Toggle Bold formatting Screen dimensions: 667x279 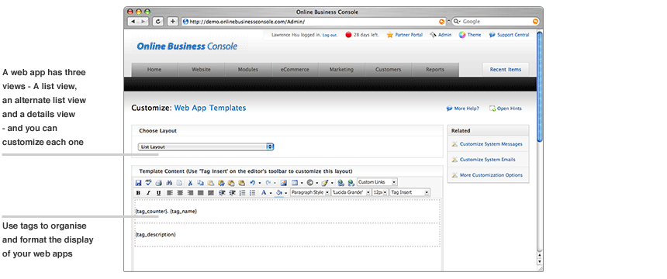pos(138,193)
